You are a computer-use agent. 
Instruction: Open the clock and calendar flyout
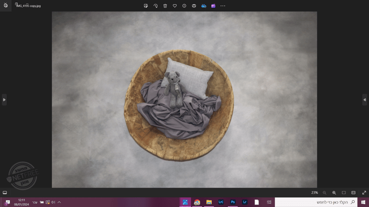click(21, 202)
